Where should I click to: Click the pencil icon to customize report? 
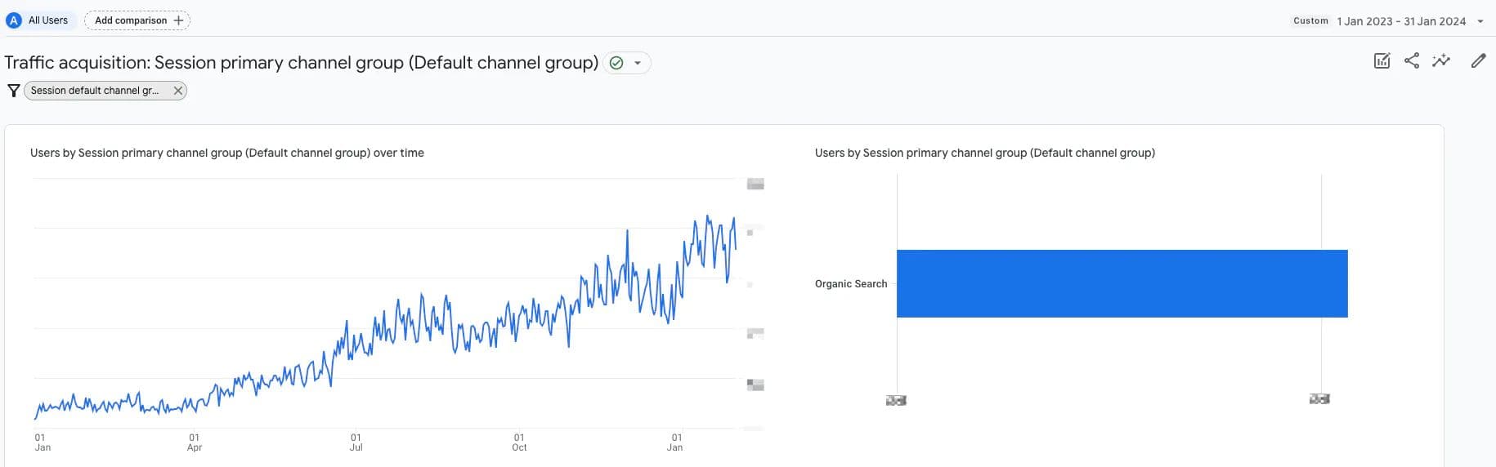click(1478, 60)
